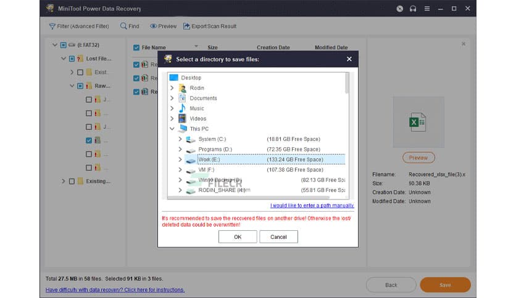Click the clock/history icon in title bar
Image resolution: width=516 pixels, height=298 pixels.
(x=399, y=9)
